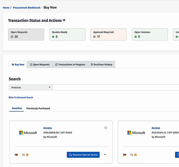Click inside the product search text field

[115, 88]
